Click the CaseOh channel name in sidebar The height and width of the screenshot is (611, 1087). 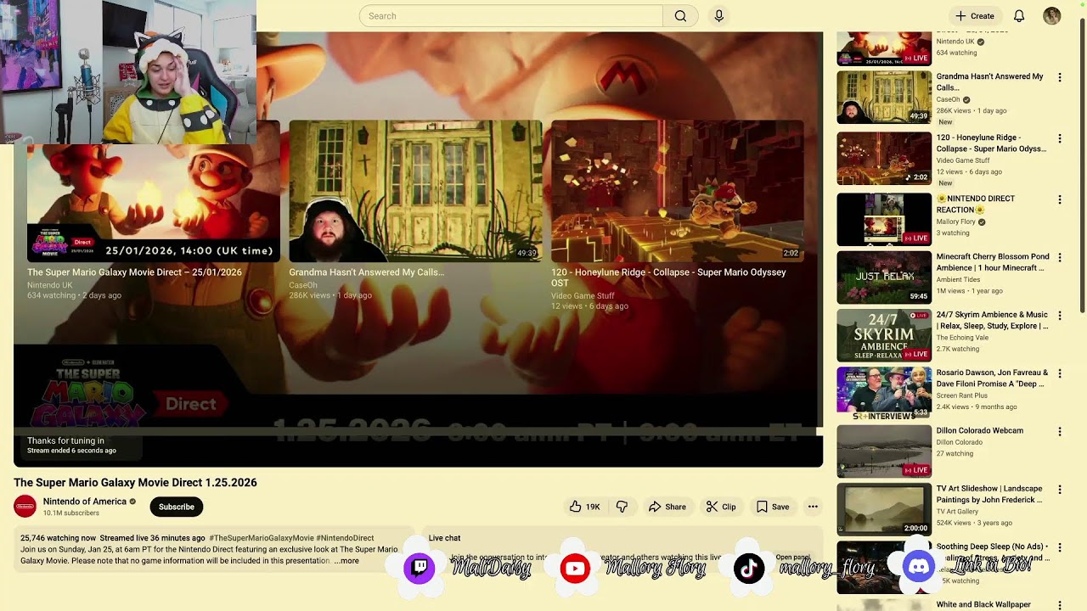948,99
